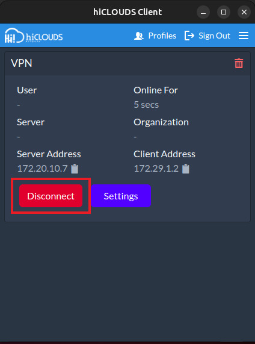Copy Client Address using clipboard icon
Screen dimensions: 255x344
click(x=186, y=169)
